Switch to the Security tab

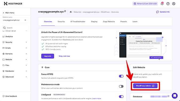coord(61,21)
